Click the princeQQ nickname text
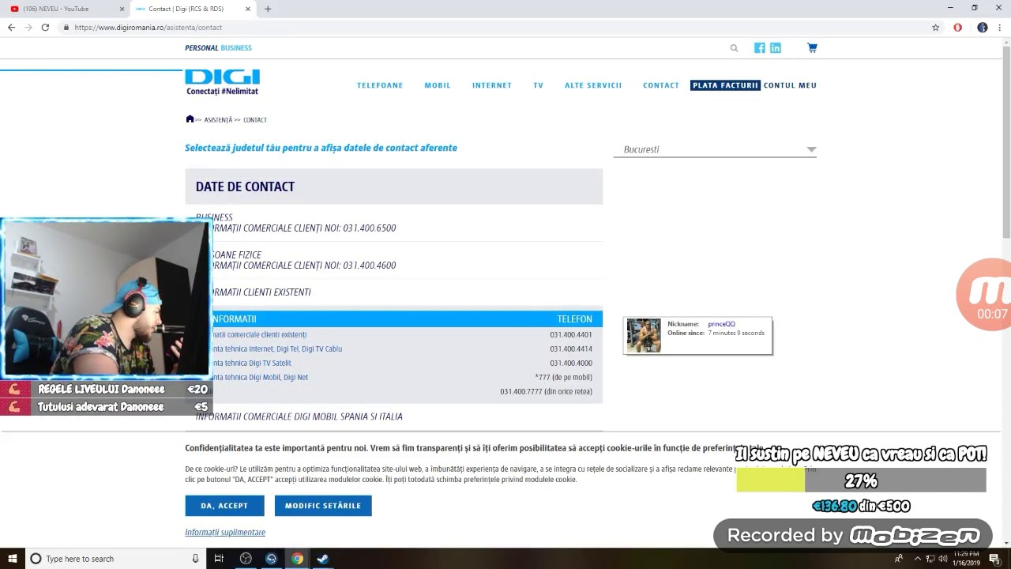 (x=721, y=324)
